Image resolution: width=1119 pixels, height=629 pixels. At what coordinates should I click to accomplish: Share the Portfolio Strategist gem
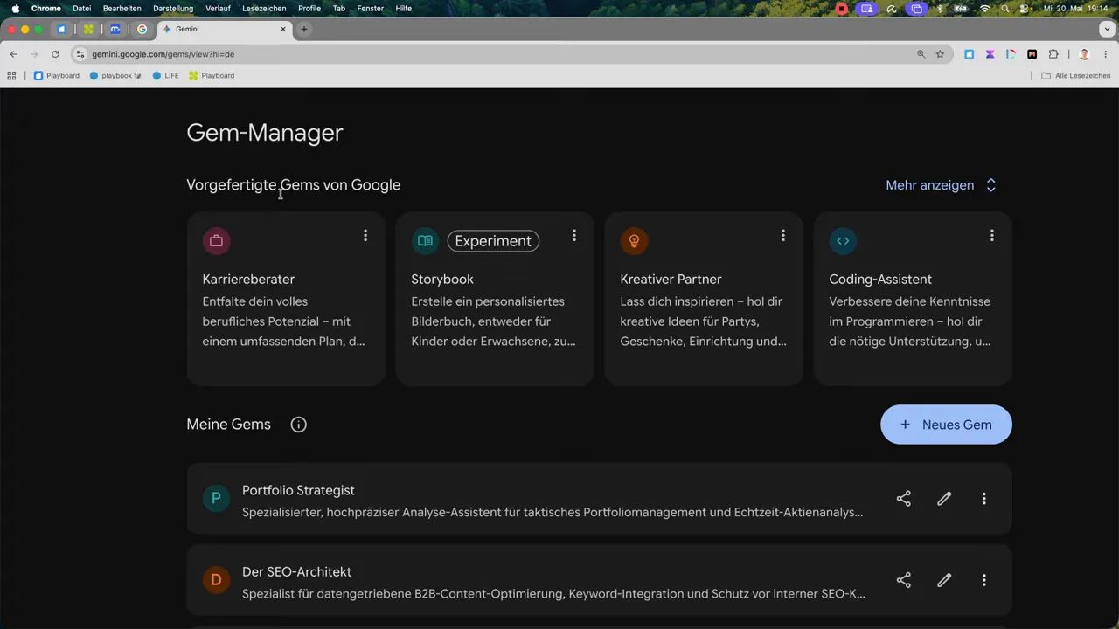point(904,499)
